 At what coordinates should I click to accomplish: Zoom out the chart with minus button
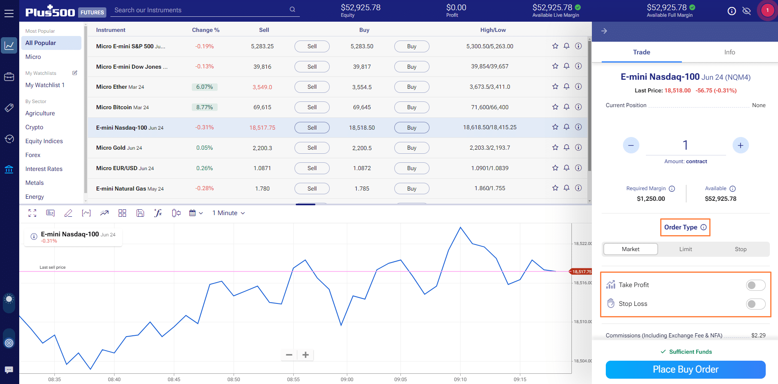click(x=289, y=355)
